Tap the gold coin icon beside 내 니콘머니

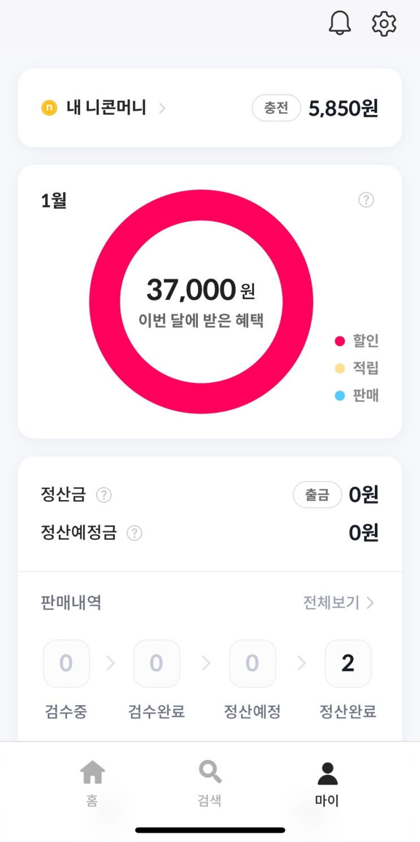click(x=49, y=108)
